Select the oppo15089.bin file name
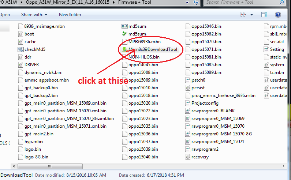Viewport: 291px width, 180px height. [206, 72]
